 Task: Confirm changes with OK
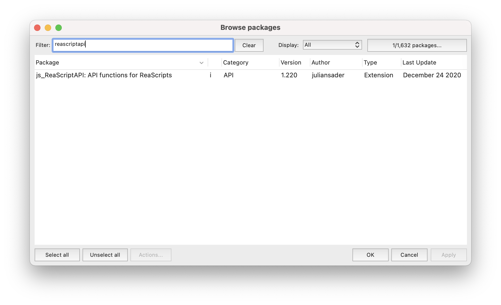click(x=370, y=255)
